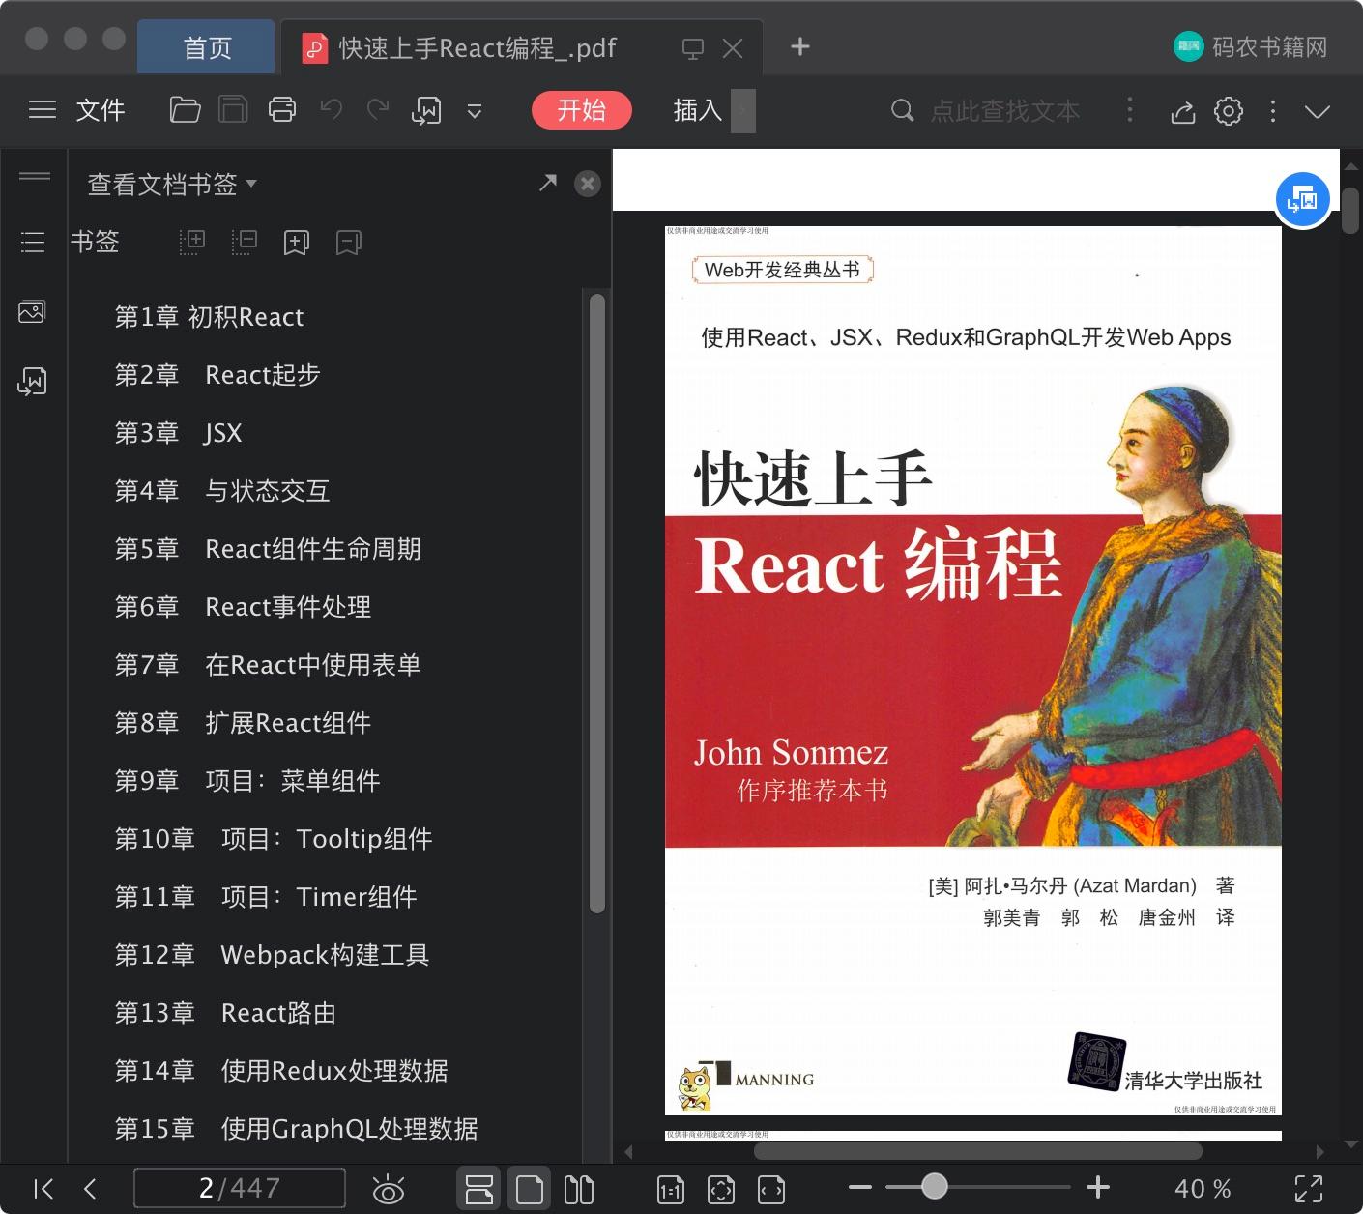
Task: Go to bookmark 第12章 Webpack构建工具
Action: coord(272,955)
